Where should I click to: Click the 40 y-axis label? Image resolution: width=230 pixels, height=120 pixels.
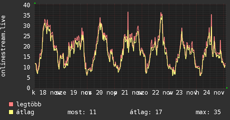pos(27,5)
